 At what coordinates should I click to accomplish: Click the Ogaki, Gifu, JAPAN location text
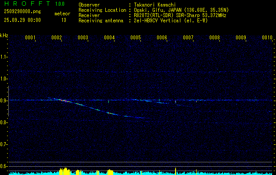181,10
